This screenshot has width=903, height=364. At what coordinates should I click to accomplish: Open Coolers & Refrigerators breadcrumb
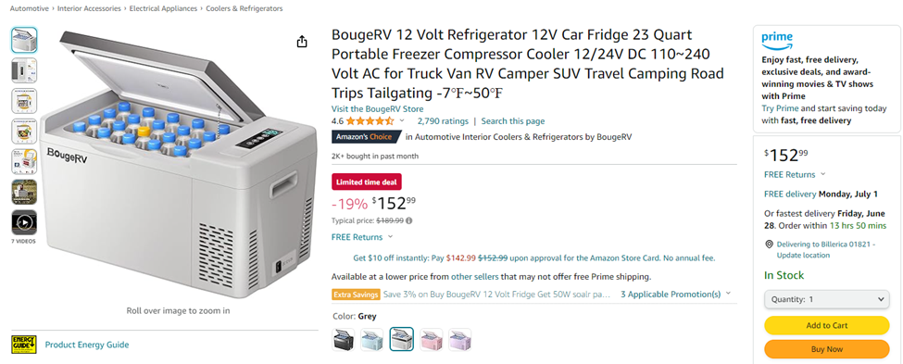pos(245,8)
